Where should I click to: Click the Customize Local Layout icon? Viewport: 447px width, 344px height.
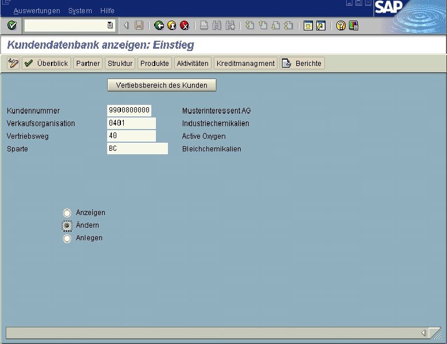[x=354, y=26]
